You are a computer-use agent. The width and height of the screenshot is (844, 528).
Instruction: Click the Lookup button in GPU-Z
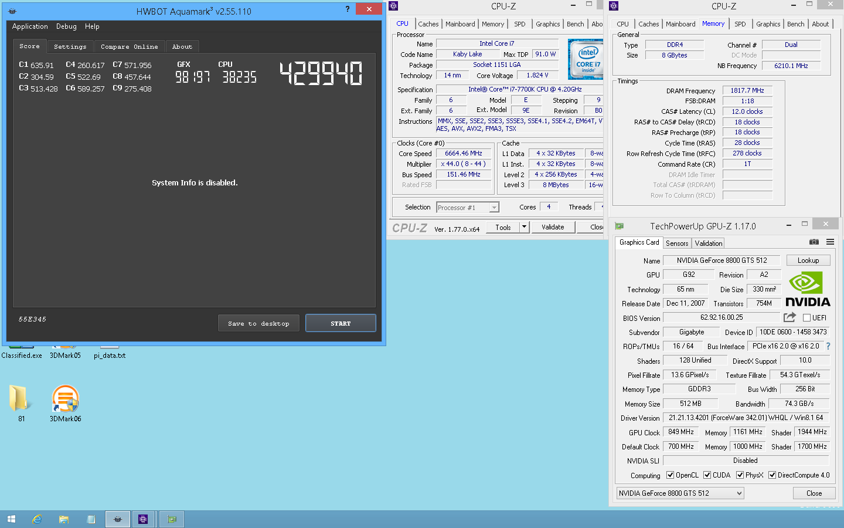tap(808, 260)
